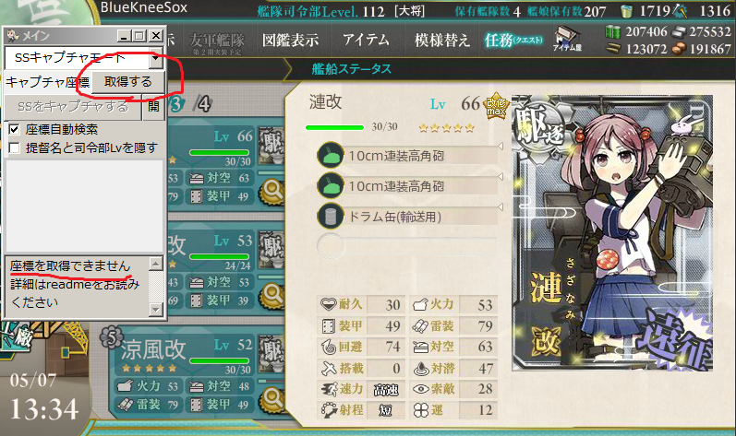This screenshot has width=736, height=436.
Task: Go to 模様替え menu
Action: (x=441, y=41)
